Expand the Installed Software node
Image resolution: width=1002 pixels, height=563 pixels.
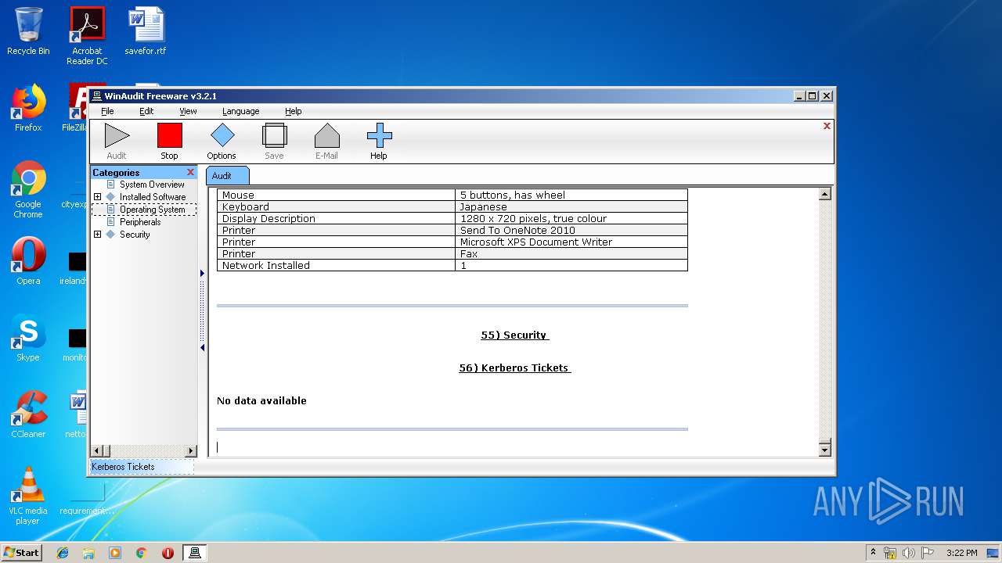point(97,197)
